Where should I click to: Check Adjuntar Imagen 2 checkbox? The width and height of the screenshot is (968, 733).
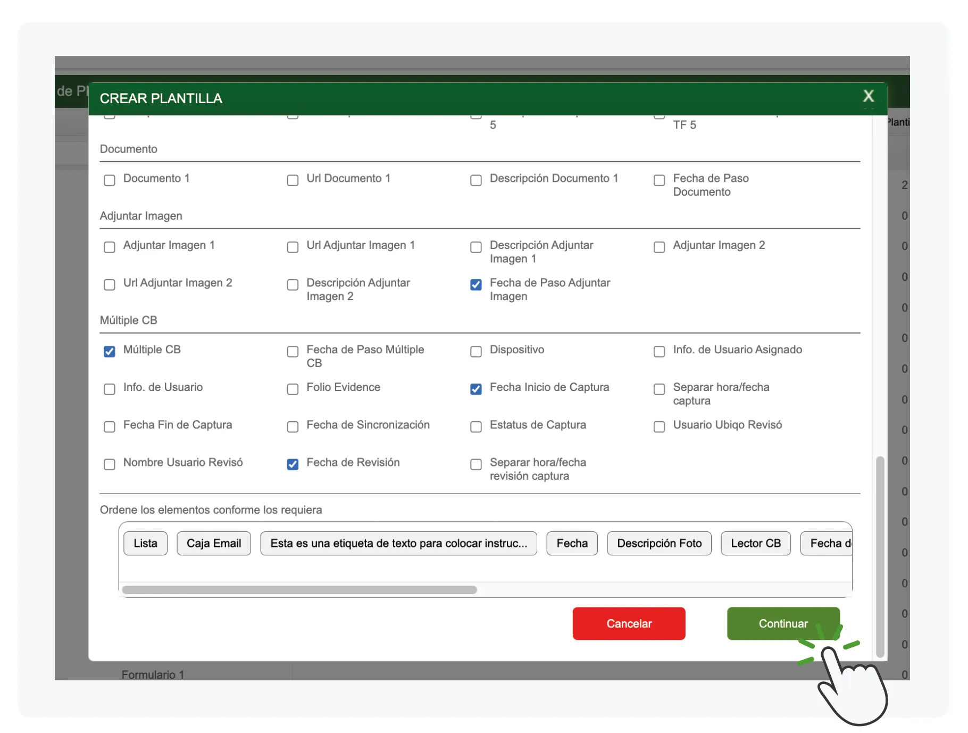(x=659, y=247)
